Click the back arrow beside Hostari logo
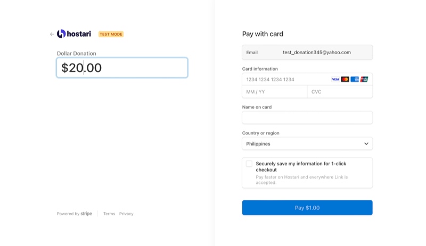Image resolution: width=426 pixels, height=246 pixels. click(52, 34)
